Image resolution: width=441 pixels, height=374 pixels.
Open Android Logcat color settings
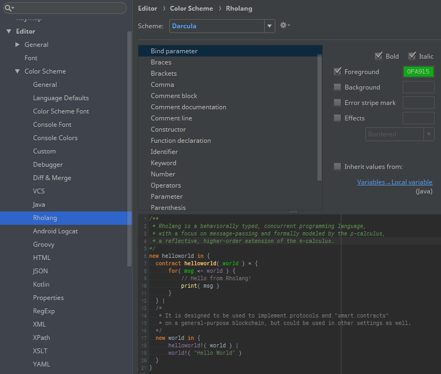55,231
